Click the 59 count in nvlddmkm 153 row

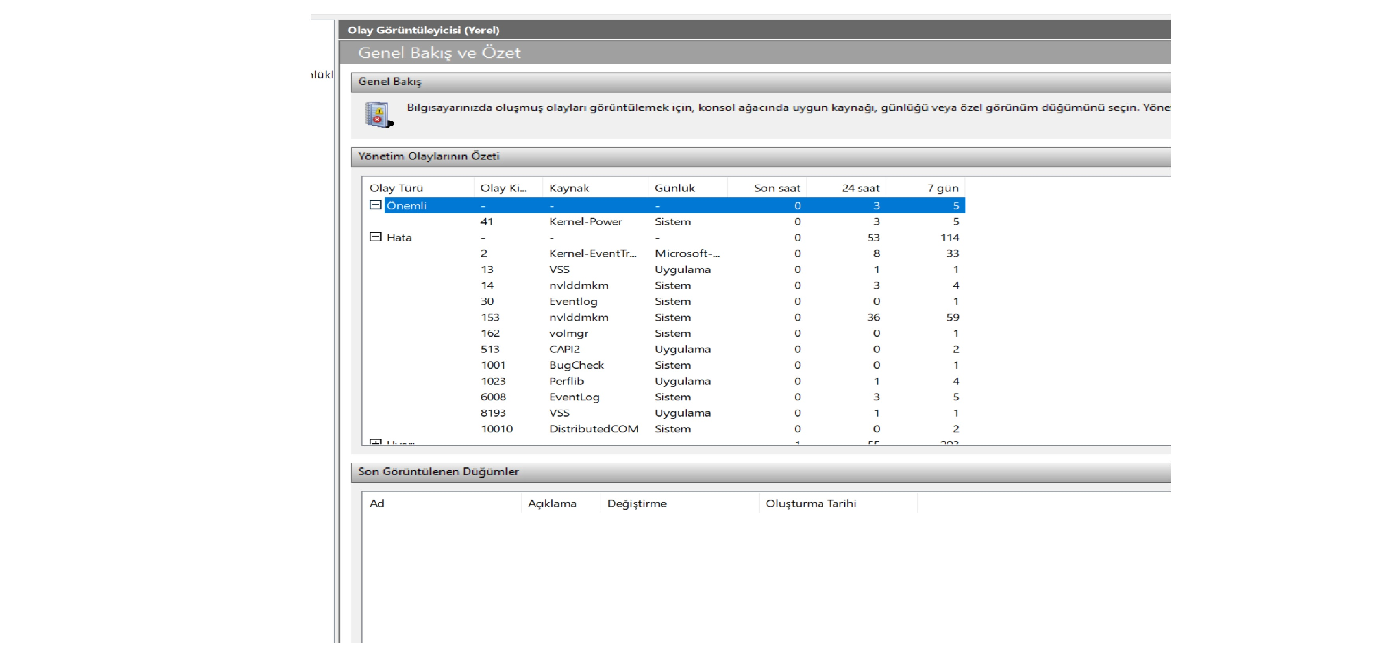(953, 317)
